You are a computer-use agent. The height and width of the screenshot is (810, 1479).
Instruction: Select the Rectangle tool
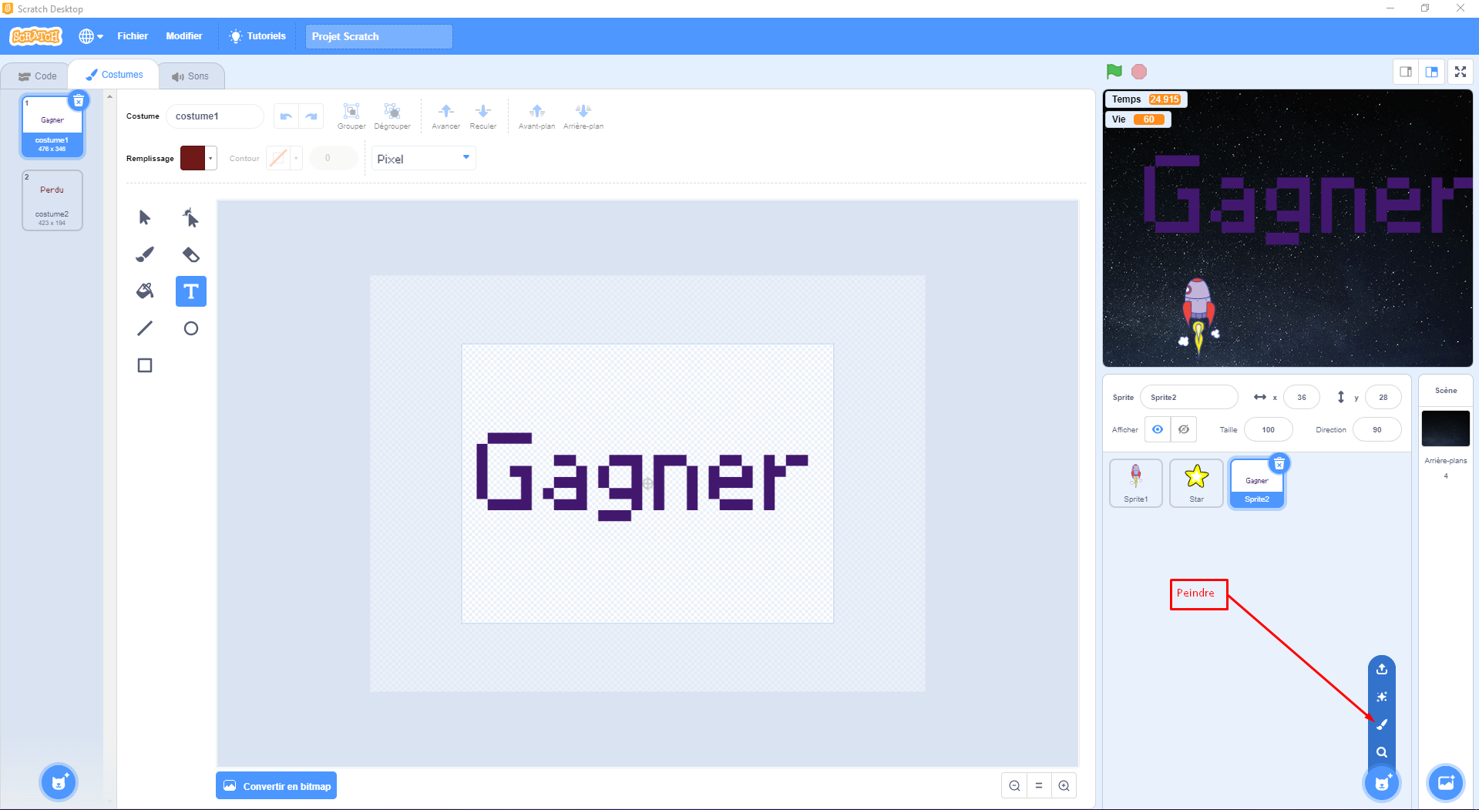coord(145,365)
